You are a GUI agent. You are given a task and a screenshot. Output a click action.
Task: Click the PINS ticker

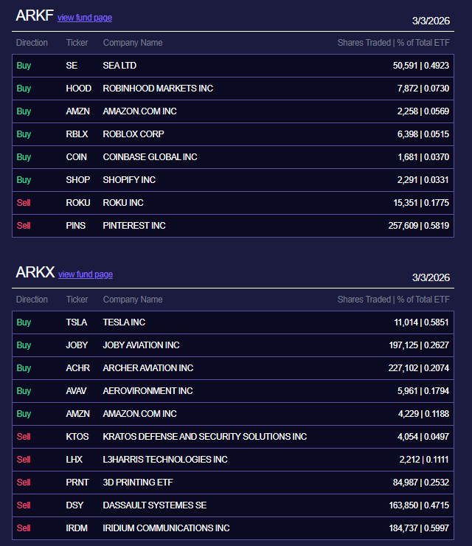point(75,226)
